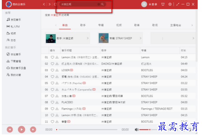Open artist DAOKO/米津玄師 in row 02

(x=112, y=64)
